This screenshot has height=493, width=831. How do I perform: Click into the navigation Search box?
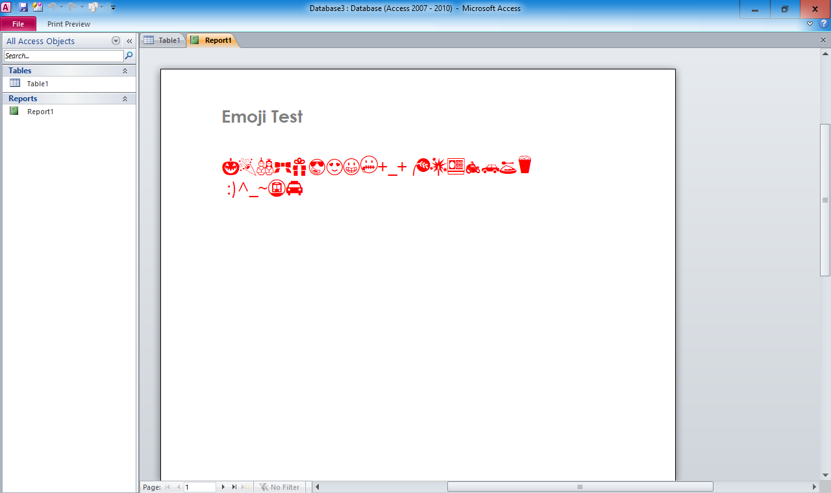(64, 56)
